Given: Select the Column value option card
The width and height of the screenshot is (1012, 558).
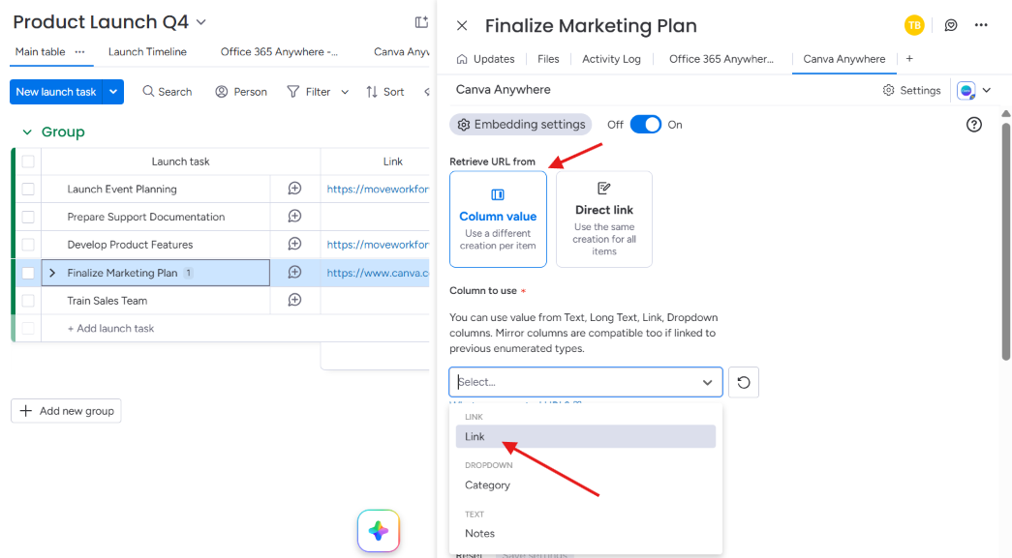Looking at the screenshot, I should pyautogui.click(x=499, y=220).
